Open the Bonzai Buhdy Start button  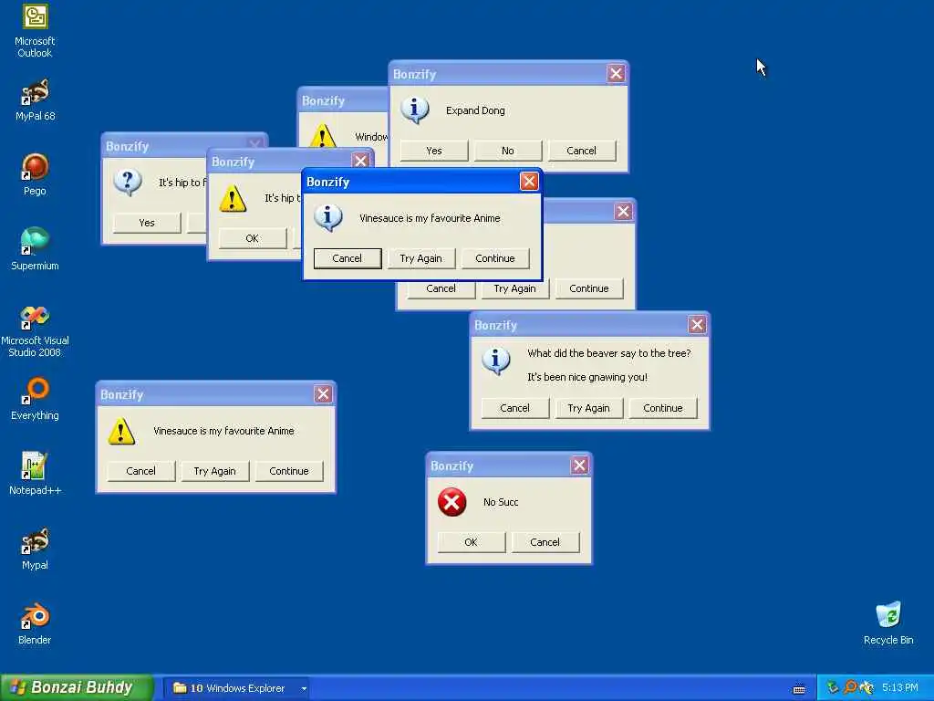click(x=77, y=687)
